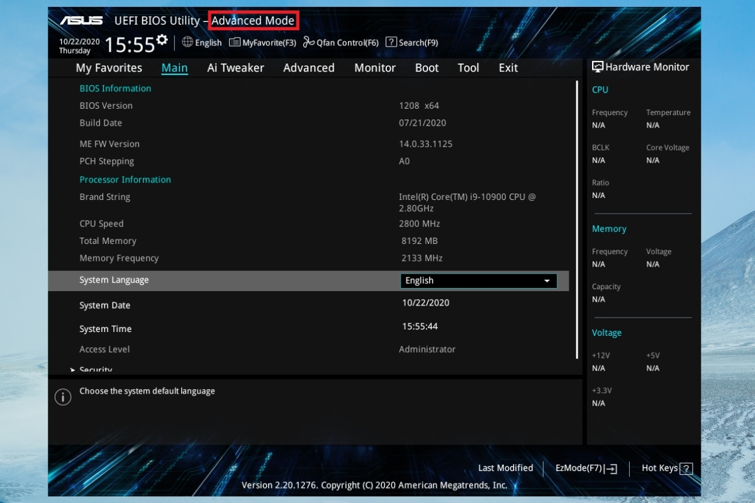This screenshot has height=503, width=755.
Task: Click the ASUS logo
Action: [x=82, y=21]
